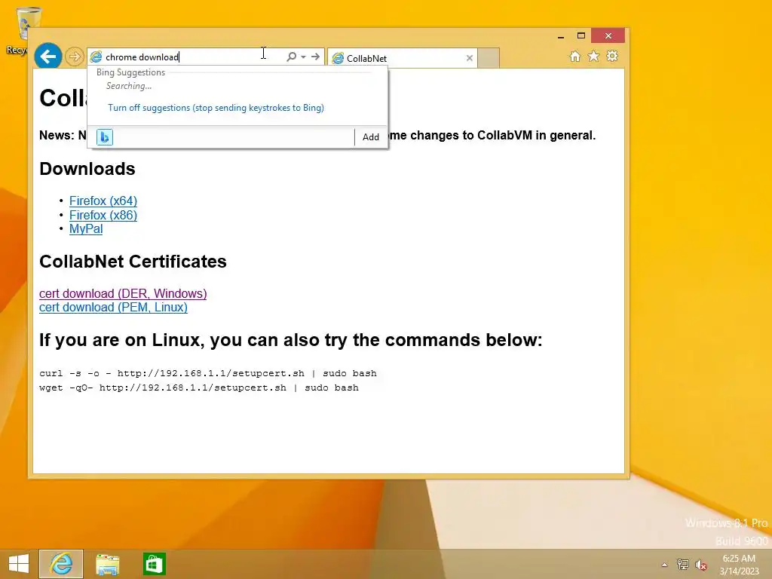This screenshot has height=579, width=772.
Task: Click the Internet Explorer icon in address bar
Action: coord(96,57)
